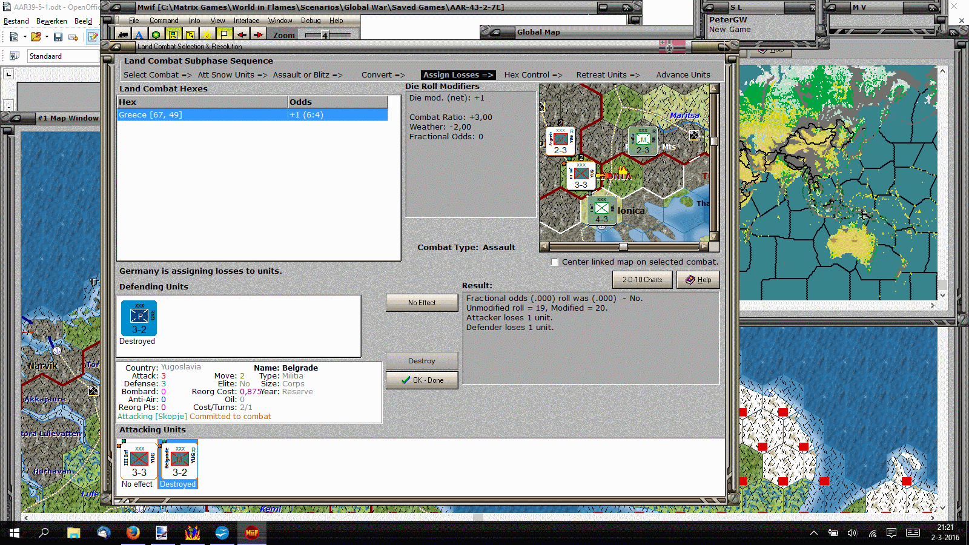This screenshot has width=969, height=545.
Task: Open the Help menu in Mwif menu bar
Action: (336, 21)
